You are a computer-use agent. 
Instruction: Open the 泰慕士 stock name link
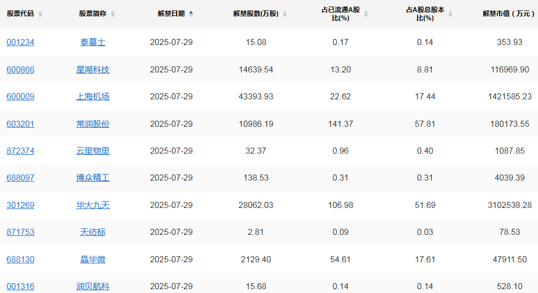click(93, 42)
